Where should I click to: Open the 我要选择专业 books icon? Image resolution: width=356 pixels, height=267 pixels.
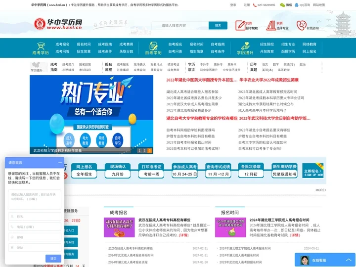pos(271,25)
